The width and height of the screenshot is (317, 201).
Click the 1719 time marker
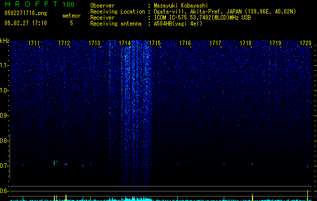point(276,43)
